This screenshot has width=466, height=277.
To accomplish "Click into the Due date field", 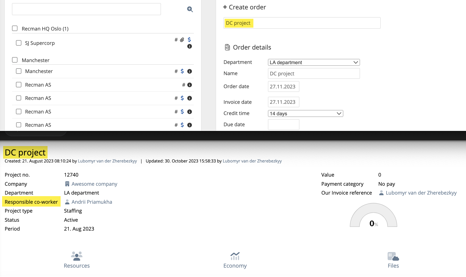I will (283, 125).
